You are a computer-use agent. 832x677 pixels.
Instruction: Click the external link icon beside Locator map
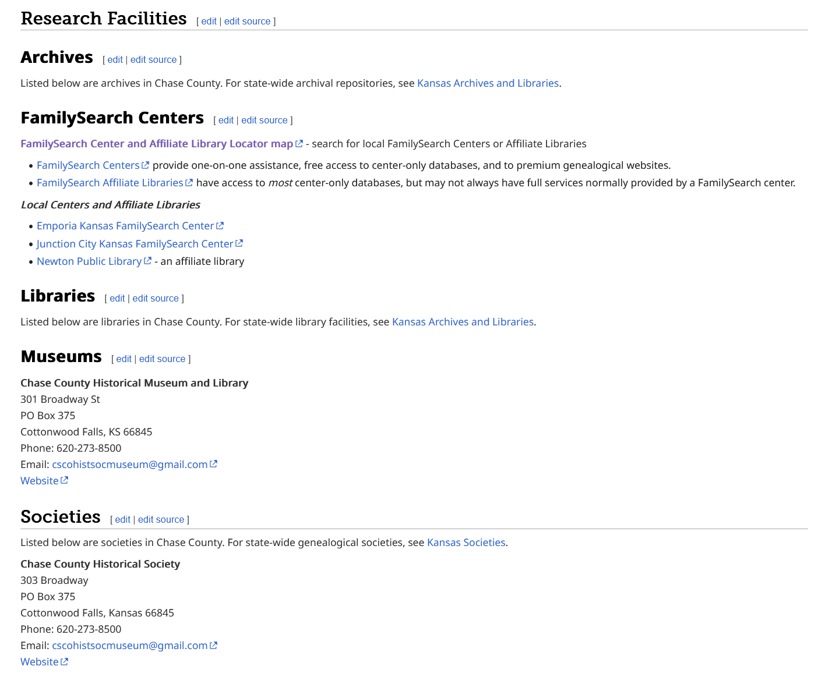(x=299, y=143)
